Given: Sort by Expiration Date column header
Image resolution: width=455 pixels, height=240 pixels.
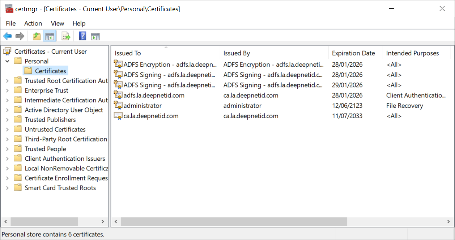Looking at the screenshot, I should point(353,53).
